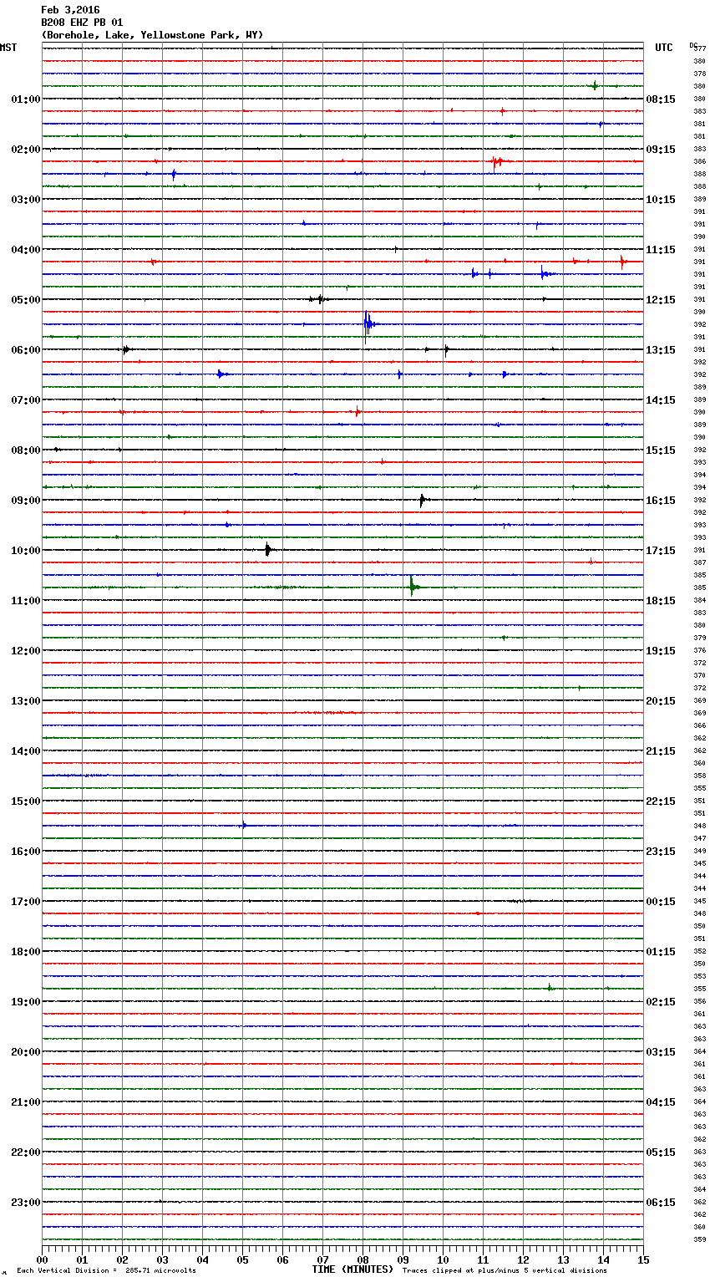Click the 'B208 EHZ PB 01' station label
Image resolution: width=710 pixels, height=1282 pixels.
82,23
